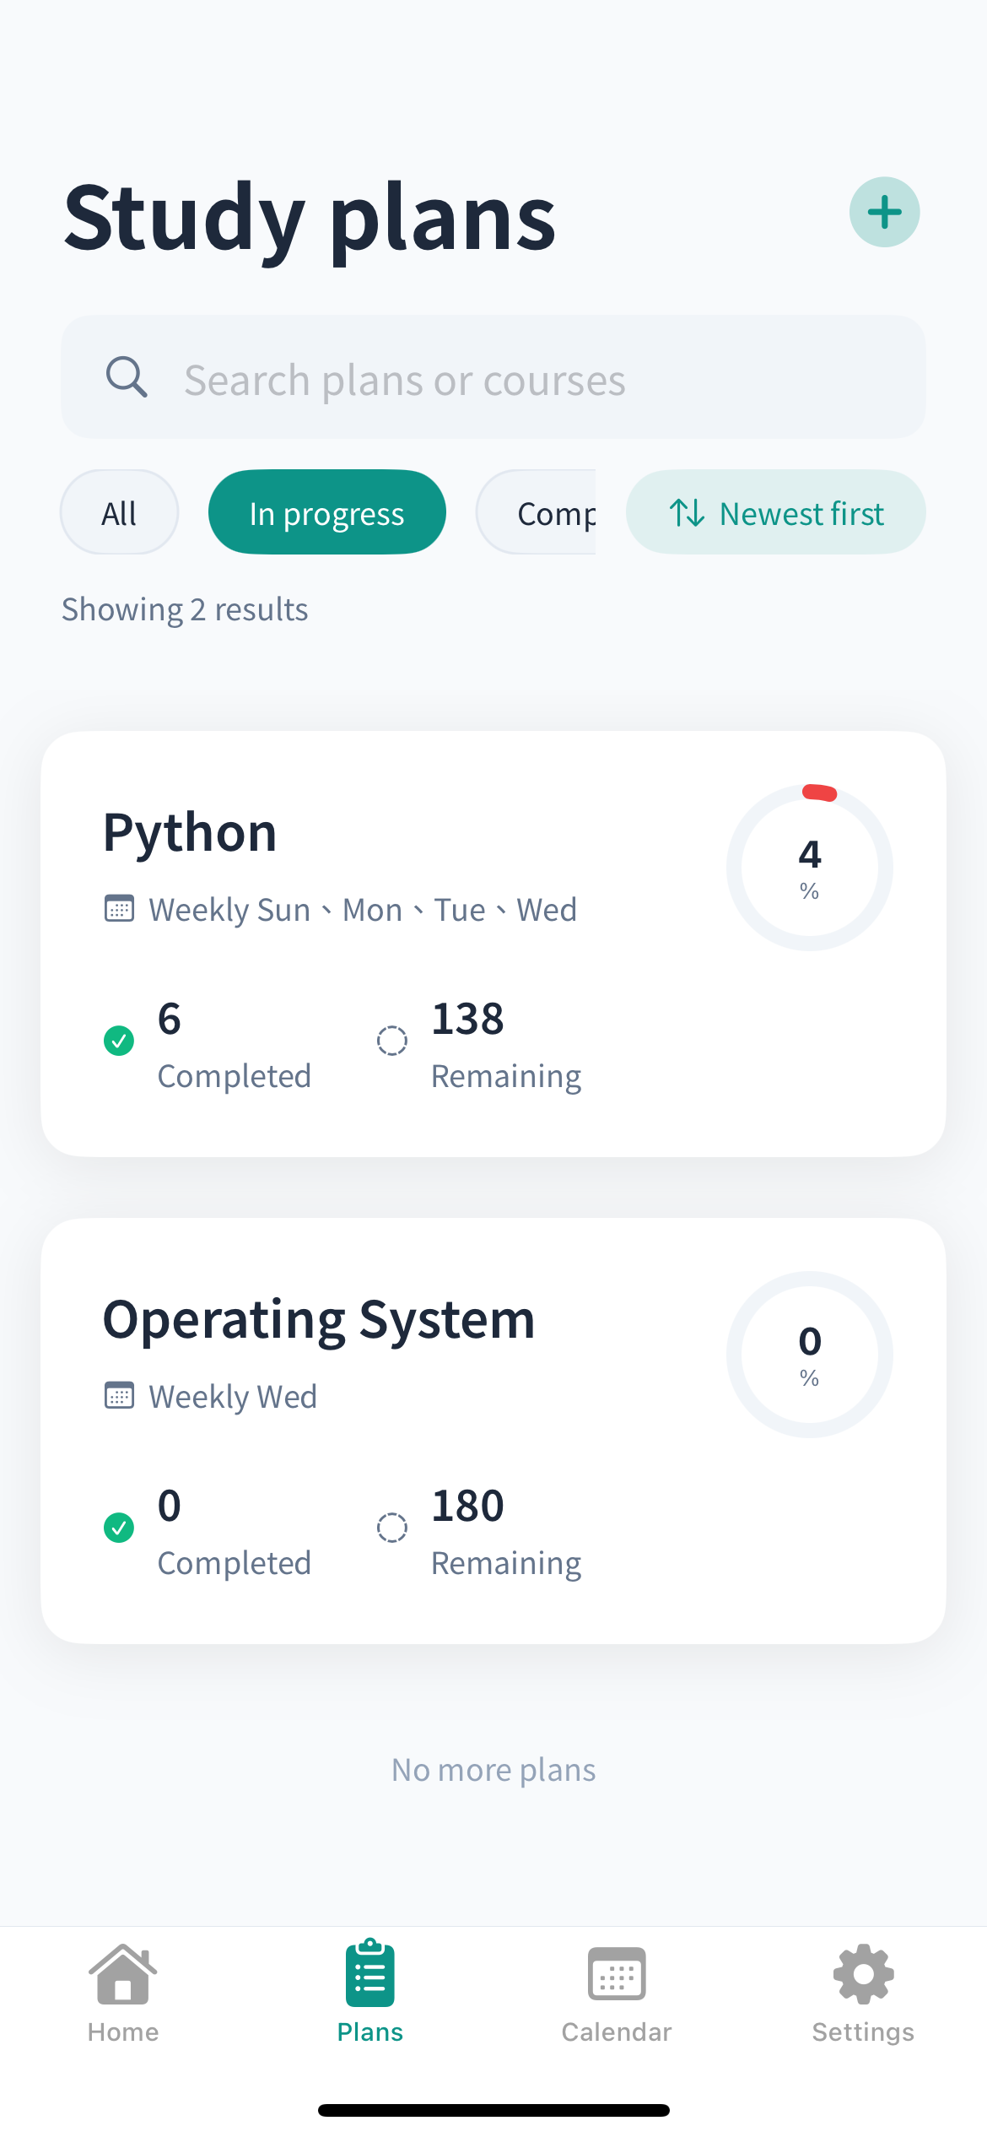Open the calendar icon next to Python's schedule
The width and height of the screenshot is (987, 2137).
[119, 908]
